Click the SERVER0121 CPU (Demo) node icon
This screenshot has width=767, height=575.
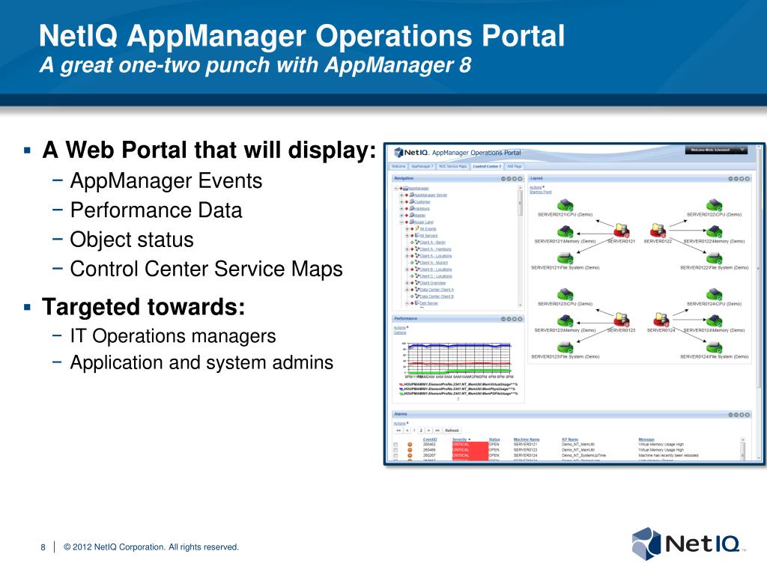coord(565,205)
